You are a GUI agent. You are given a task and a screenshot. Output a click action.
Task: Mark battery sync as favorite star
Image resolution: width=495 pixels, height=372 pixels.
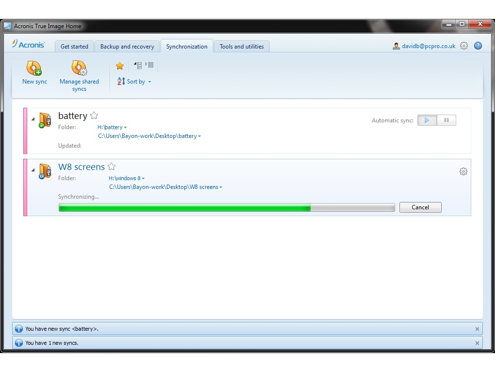pos(94,116)
